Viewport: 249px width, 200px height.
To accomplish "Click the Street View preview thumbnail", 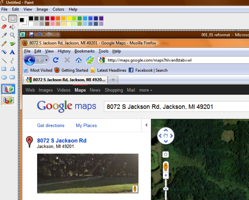I will point(88,173).
